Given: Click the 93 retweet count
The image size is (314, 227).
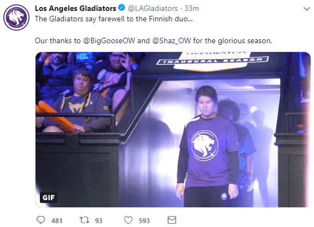Looking at the screenshot, I should click(98, 221).
